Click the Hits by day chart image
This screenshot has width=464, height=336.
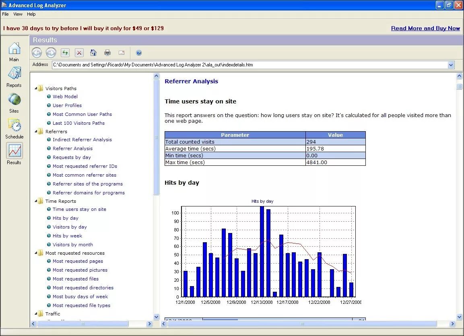(263, 252)
